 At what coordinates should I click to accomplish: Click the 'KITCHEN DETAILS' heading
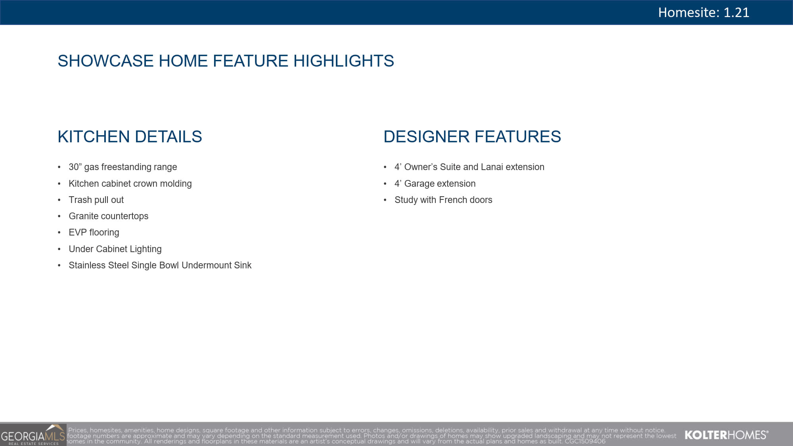[x=130, y=136]
